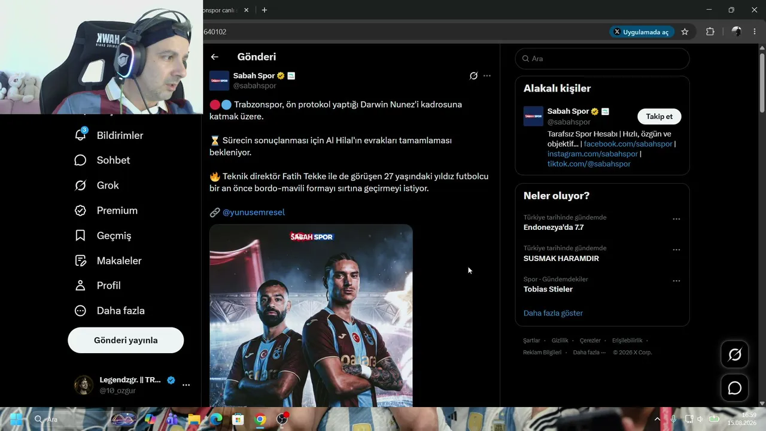Open the SUSMAK HARAMDIR trend
Screen dimensions: 766x431
coord(561,259)
